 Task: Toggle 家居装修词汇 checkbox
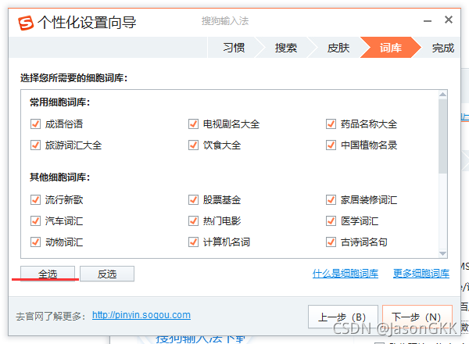click(x=331, y=199)
